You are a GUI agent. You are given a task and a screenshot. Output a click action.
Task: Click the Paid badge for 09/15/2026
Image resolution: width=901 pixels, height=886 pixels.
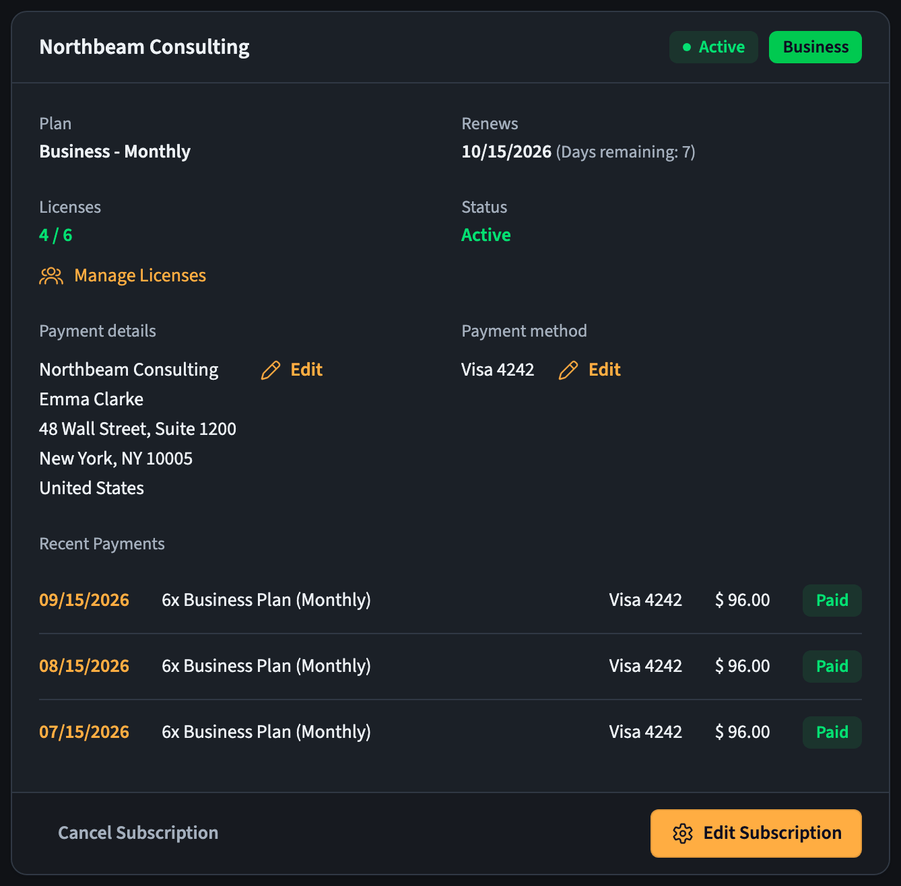click(x=832, y=601)
